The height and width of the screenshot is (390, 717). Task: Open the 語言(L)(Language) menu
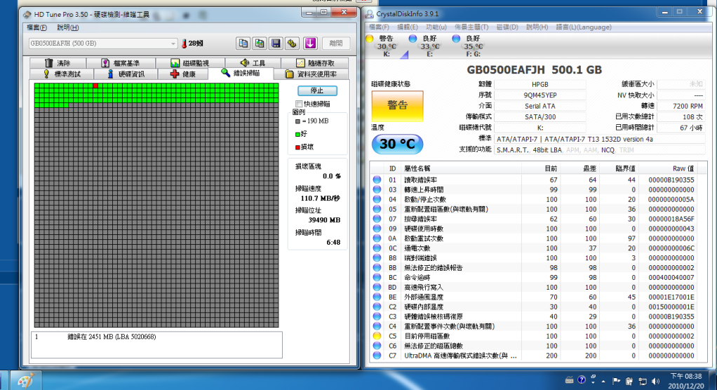pos(584,27)
